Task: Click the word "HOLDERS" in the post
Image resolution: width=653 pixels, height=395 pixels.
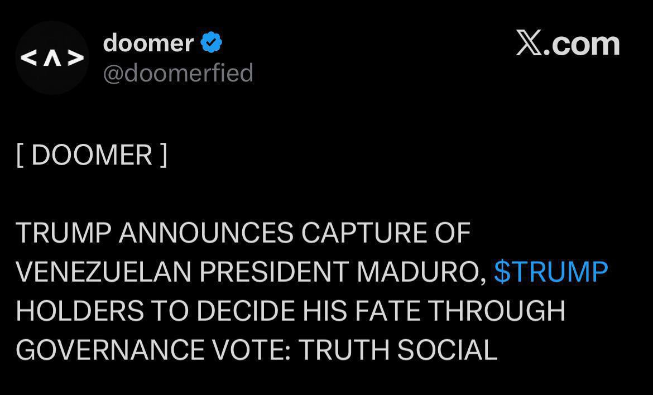Action: [x=80, y=311]
